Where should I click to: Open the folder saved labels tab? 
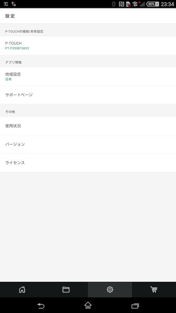pos(66,290)
